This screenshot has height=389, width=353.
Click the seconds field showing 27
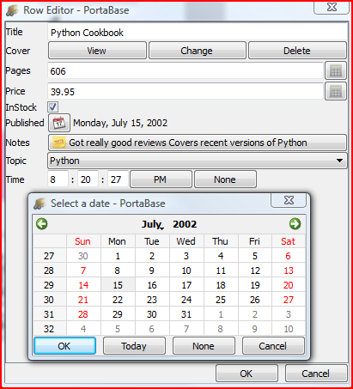(118, 179)
